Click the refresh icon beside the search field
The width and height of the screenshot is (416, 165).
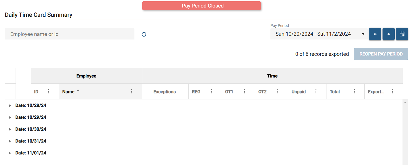point(144,34)
